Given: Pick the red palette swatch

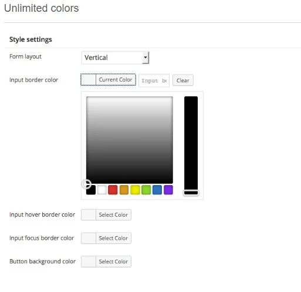Looking at the screenshot, I should pos(113,190).
